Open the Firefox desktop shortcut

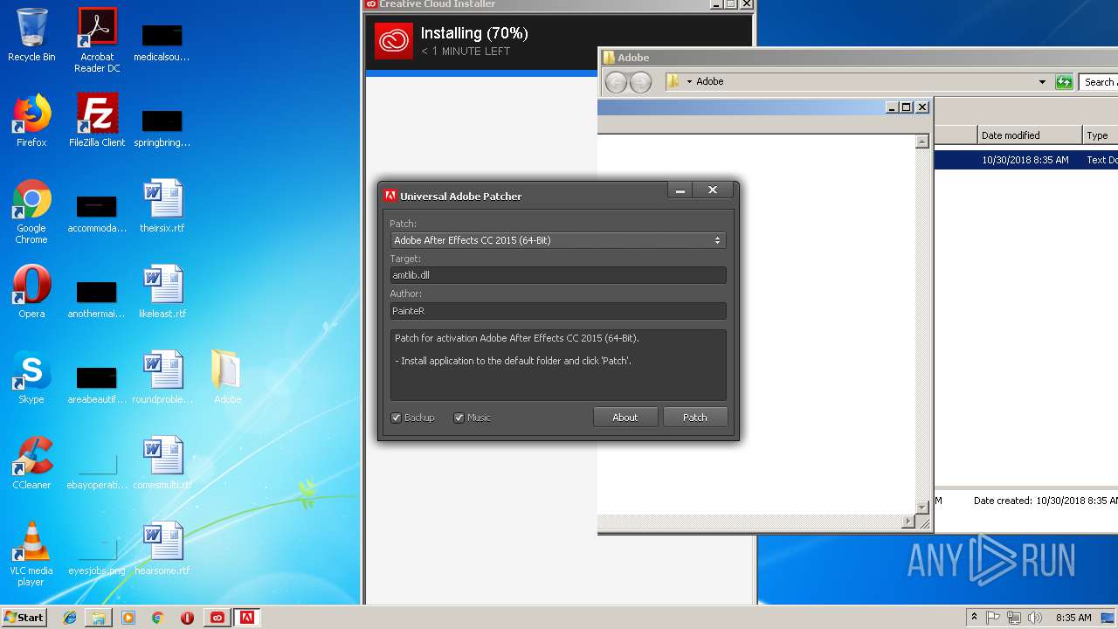click(x=31, y=121)
